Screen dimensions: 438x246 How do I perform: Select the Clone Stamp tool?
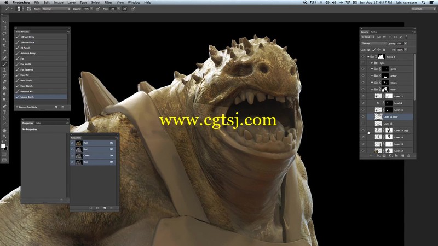(4, 70)
